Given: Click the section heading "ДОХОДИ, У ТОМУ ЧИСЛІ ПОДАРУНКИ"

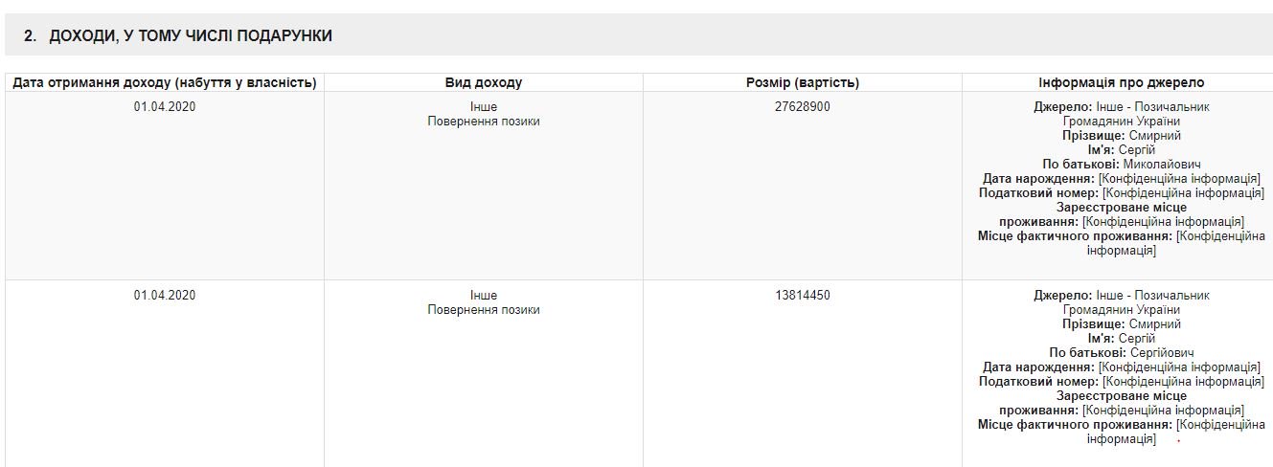Looking at the screenshot, I should click(x=191, y=36).
